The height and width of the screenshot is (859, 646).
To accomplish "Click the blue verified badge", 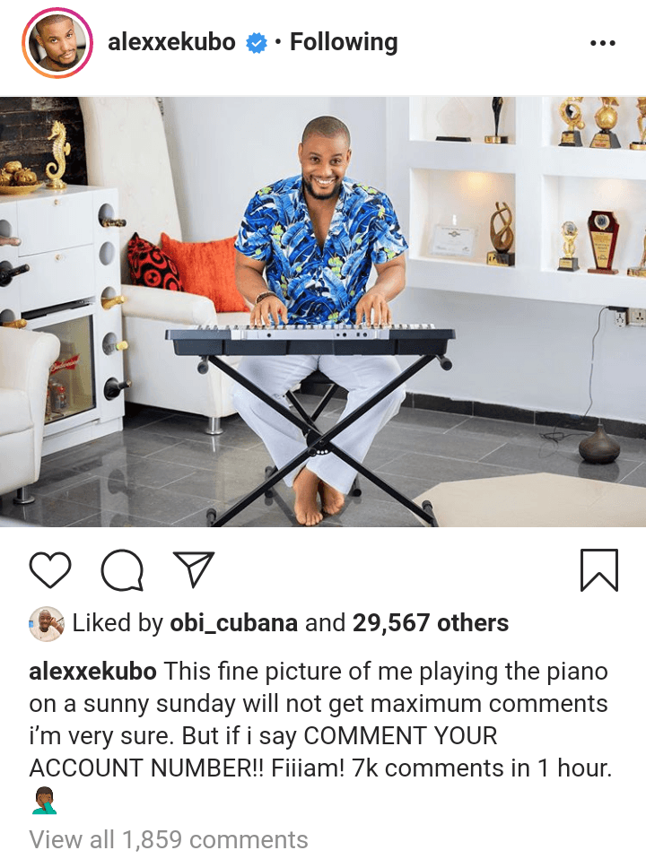I will [x=256, y=43].
